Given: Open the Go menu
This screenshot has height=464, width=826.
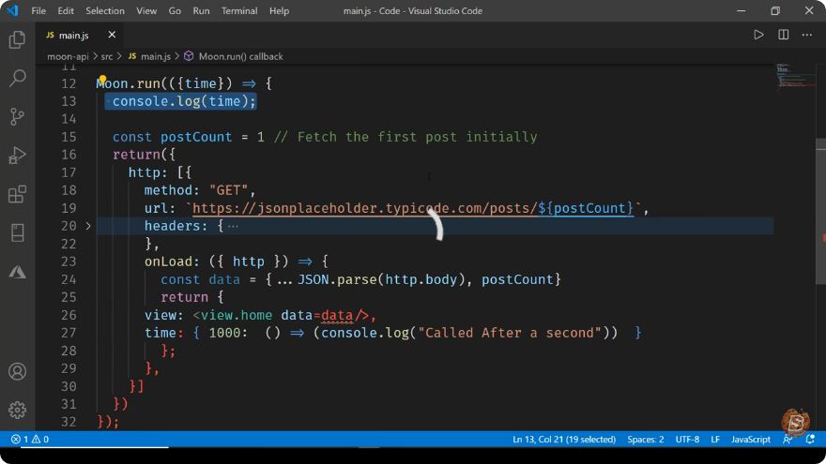Looking at the screenshot, I should pos(175,10).
